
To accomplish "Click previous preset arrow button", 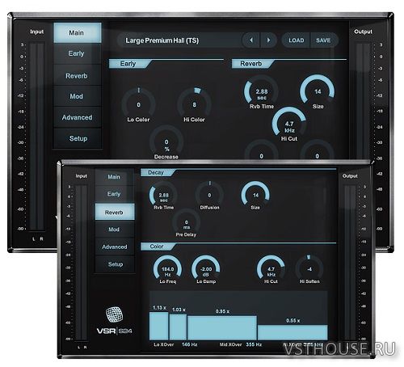I will 251,40.
